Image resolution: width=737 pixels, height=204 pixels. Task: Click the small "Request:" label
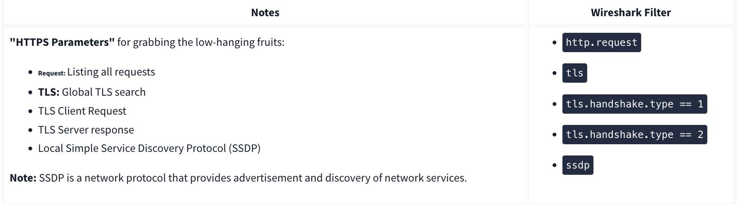click(52, 73)
